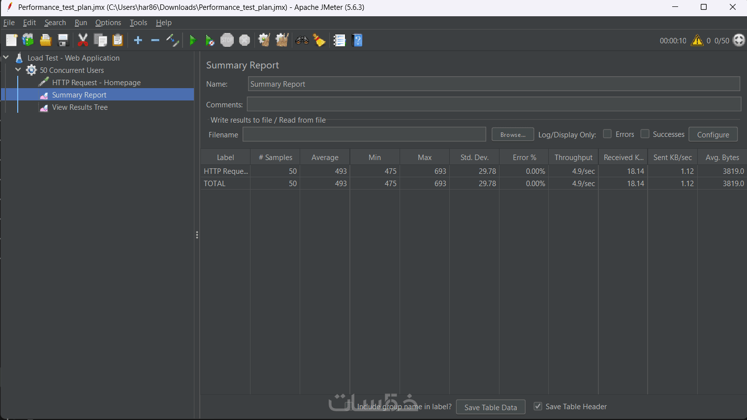Viewport: 747px width, 420px height.
Task: Paste element using the clipboard toolbar icon
Action: coord(118,40)
